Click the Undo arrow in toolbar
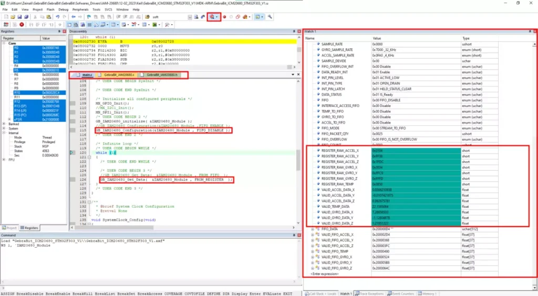The height and width of the screenshot is (296, 538). pyautogui.click(x=57, y=17)
